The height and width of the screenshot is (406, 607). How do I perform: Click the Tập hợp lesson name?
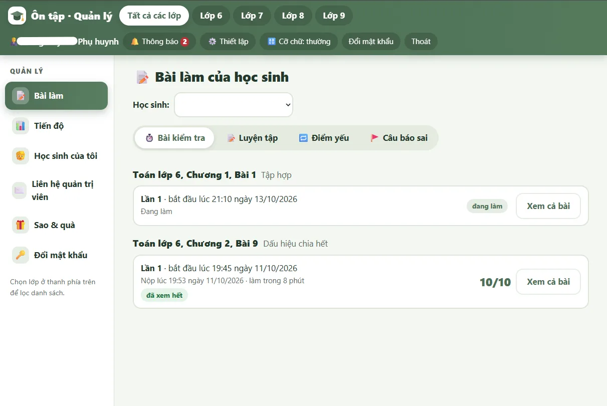276,175
